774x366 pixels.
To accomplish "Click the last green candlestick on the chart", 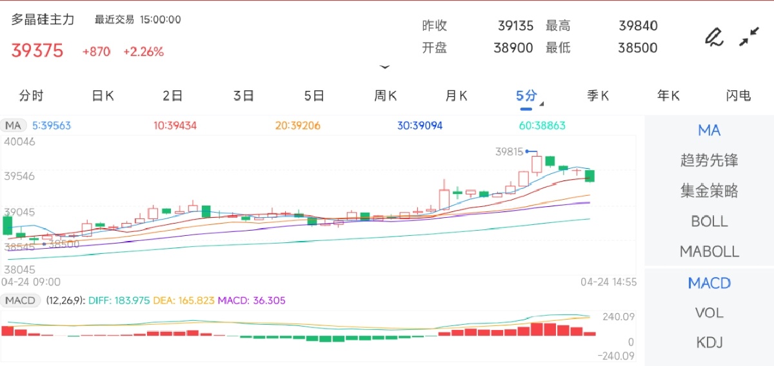I will pos(590,176).
